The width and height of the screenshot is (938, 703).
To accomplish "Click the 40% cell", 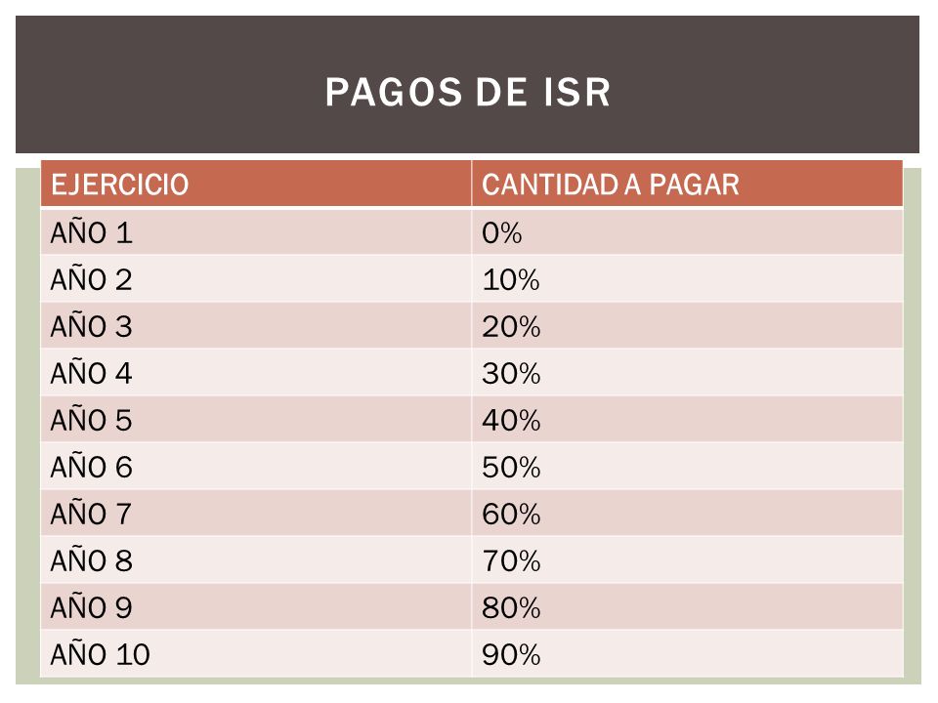I will tap(687, 420).
